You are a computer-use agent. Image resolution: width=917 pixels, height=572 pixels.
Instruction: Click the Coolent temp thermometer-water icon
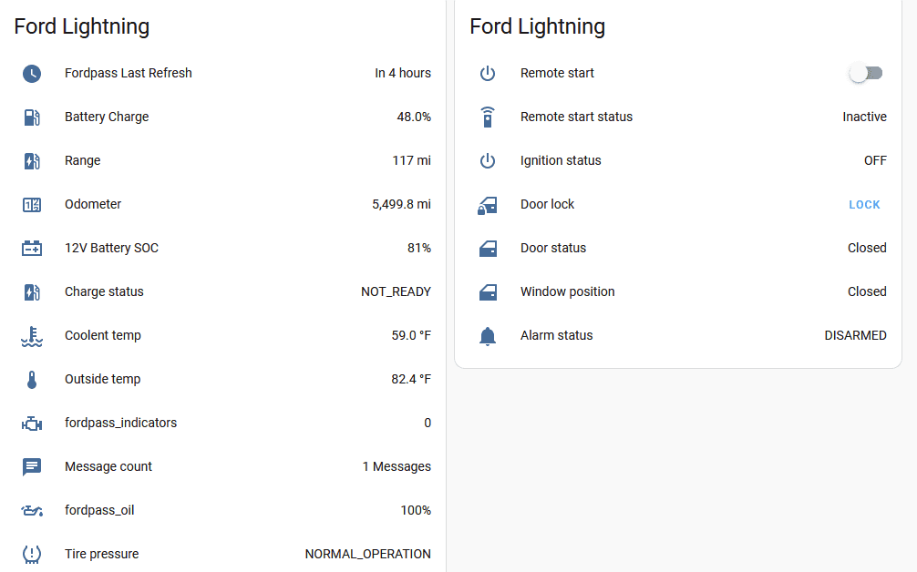[x=32, y=336]
